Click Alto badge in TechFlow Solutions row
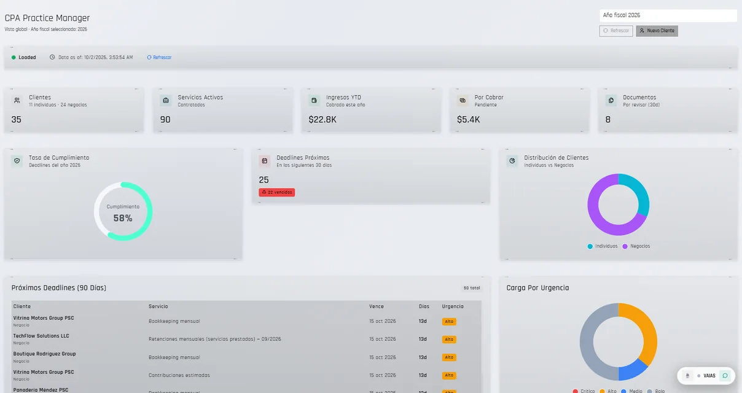 pos(449,340)
